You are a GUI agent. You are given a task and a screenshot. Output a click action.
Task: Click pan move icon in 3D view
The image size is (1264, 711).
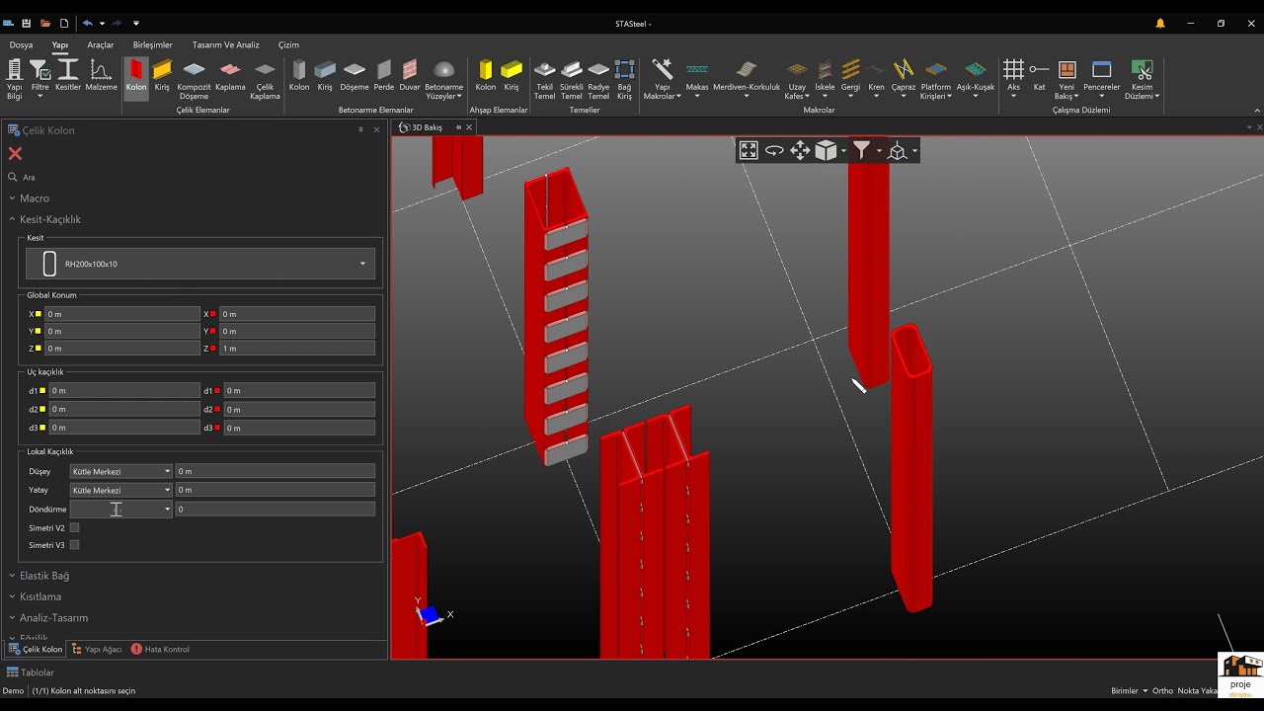pyautogui.click(x=800, y=150)
